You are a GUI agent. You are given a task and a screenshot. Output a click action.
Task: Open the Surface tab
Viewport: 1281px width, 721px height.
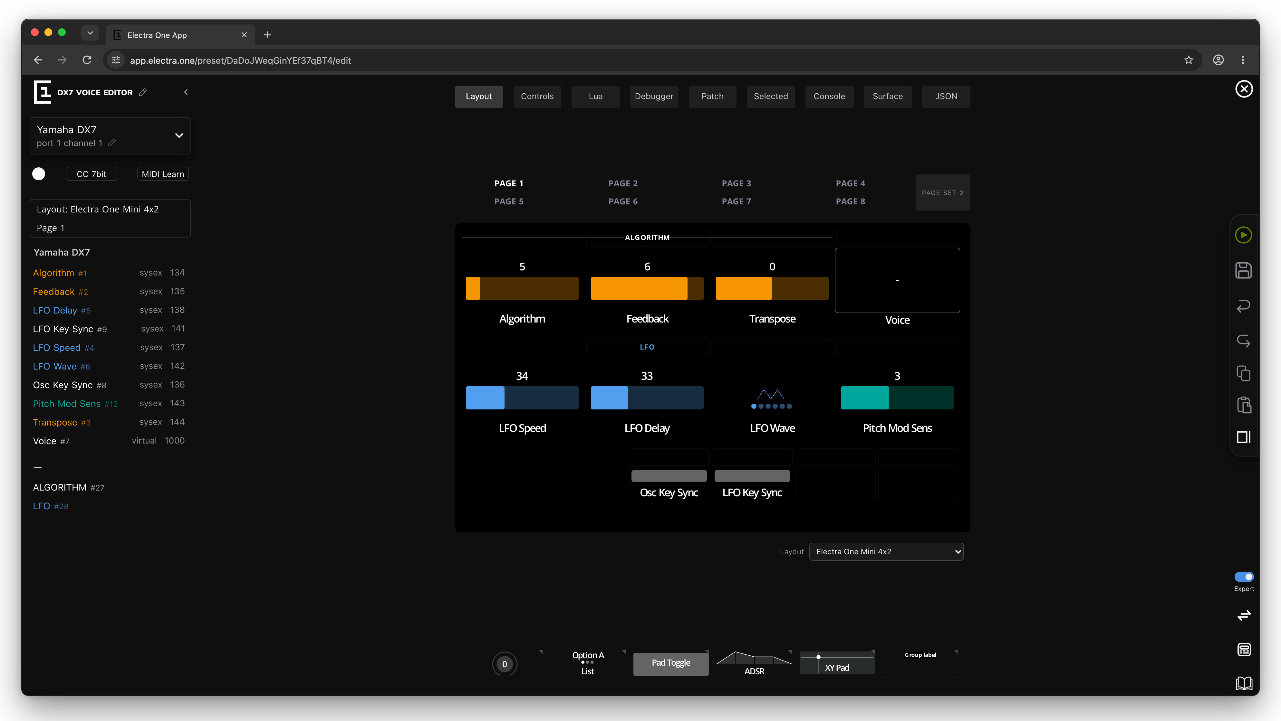[x=887, y=96]
